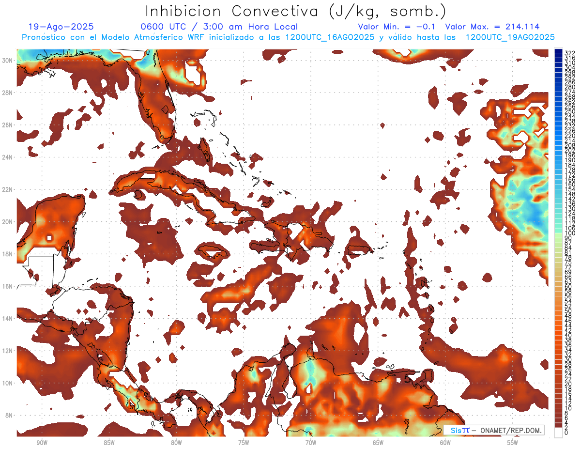581x449 pixels.
Task: Click the 10N latitude label
Action: pos(8,383)
